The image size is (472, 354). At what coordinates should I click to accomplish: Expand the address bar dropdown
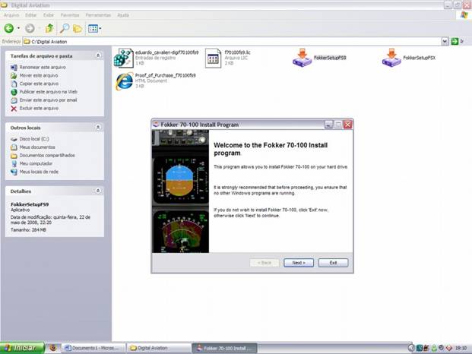[x=445, y=42]
